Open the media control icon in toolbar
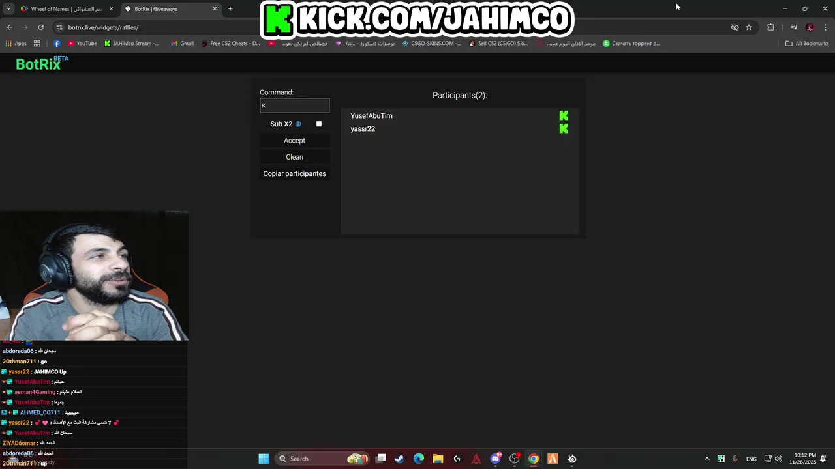Image resolution: width=835 pixels, height=469 pixels. pos(794,27)
